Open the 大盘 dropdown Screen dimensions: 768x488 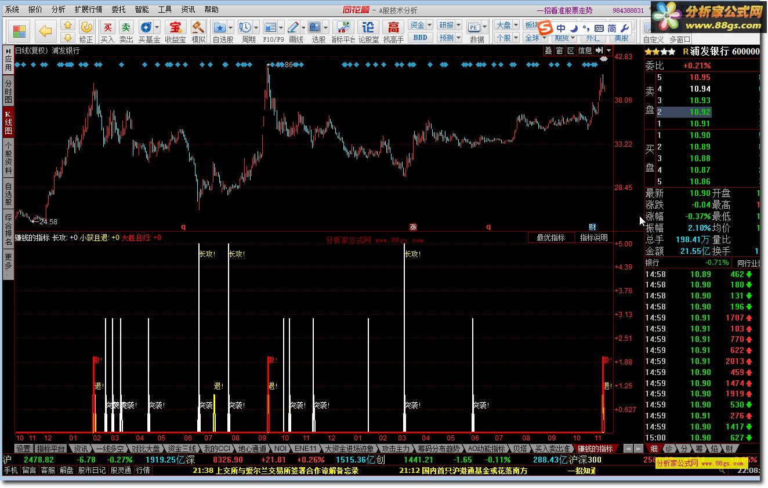click(x=506, y=25)
